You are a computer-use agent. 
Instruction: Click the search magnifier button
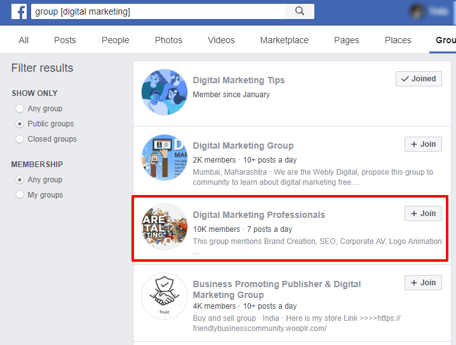[x=299, y=11]
